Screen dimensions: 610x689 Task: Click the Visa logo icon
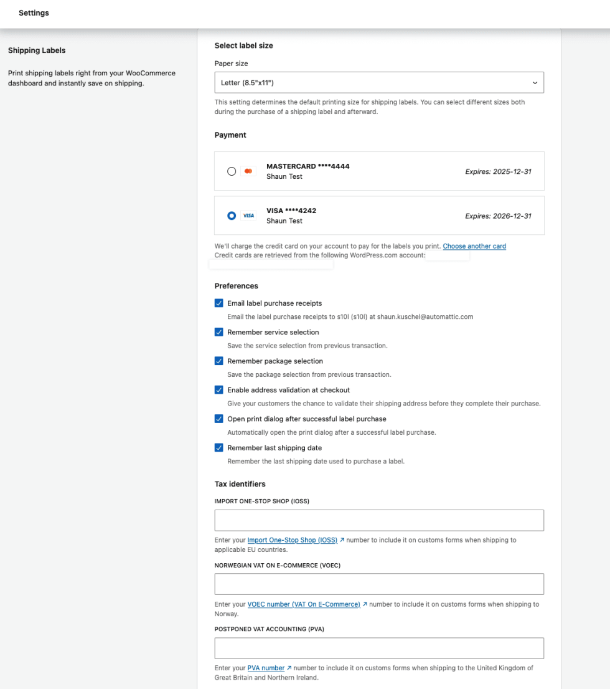[x=248, y=216]
